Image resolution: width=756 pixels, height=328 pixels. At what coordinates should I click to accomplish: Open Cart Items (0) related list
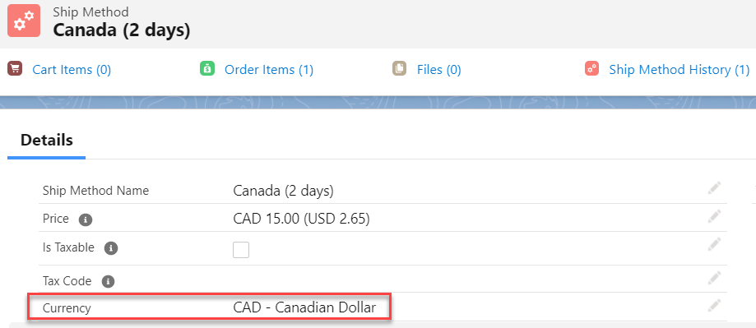click(x=72, y=70)
